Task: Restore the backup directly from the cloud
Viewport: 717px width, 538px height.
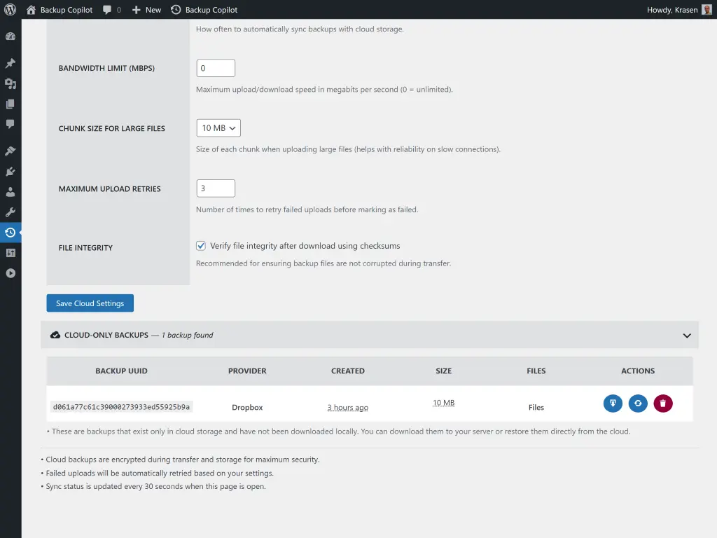Action: tap(638, 403)
